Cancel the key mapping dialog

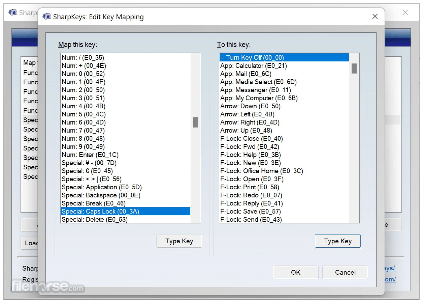345,272
